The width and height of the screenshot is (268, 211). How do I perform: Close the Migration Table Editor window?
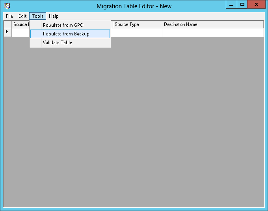tap(257, 4)
